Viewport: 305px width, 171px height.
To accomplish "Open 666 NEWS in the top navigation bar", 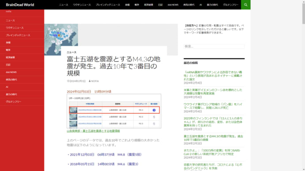I will [173, 5].
